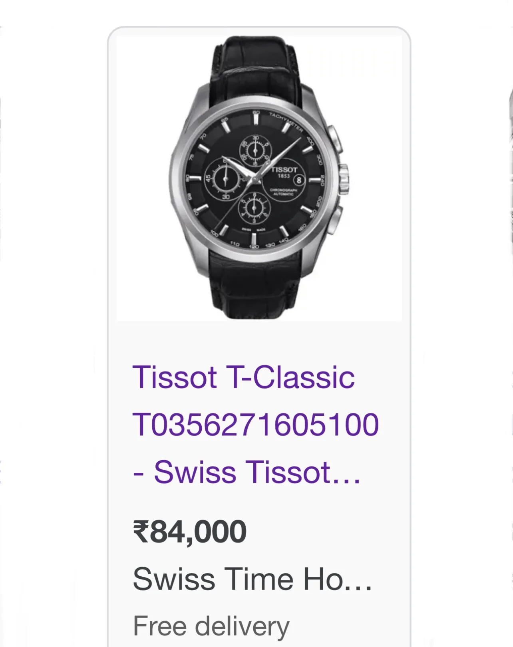The width and height of the screenshot is (513, 647).
Task: Click the upper chronograph pusher button
Action: click(335, 138)
